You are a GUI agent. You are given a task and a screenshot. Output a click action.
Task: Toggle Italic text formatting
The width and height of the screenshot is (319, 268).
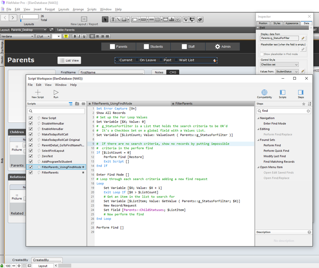pyautogui.click(x=79, y=36)
